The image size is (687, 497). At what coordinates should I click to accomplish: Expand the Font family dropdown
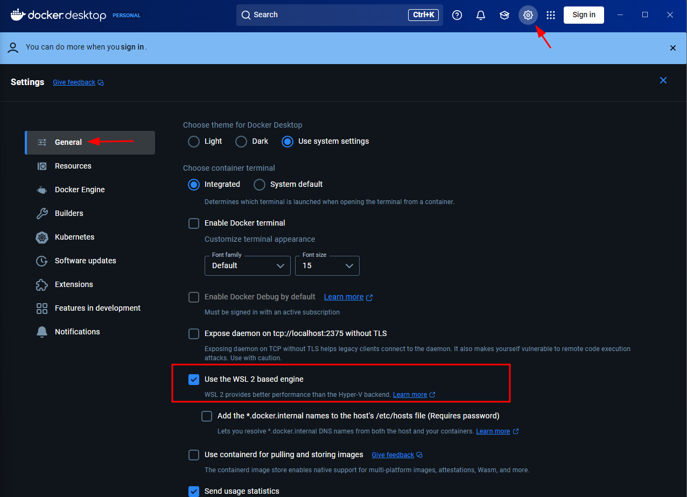pos(248,265)
